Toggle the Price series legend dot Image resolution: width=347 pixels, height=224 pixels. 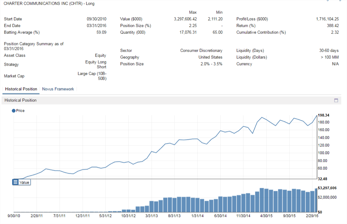pos(14,111)
